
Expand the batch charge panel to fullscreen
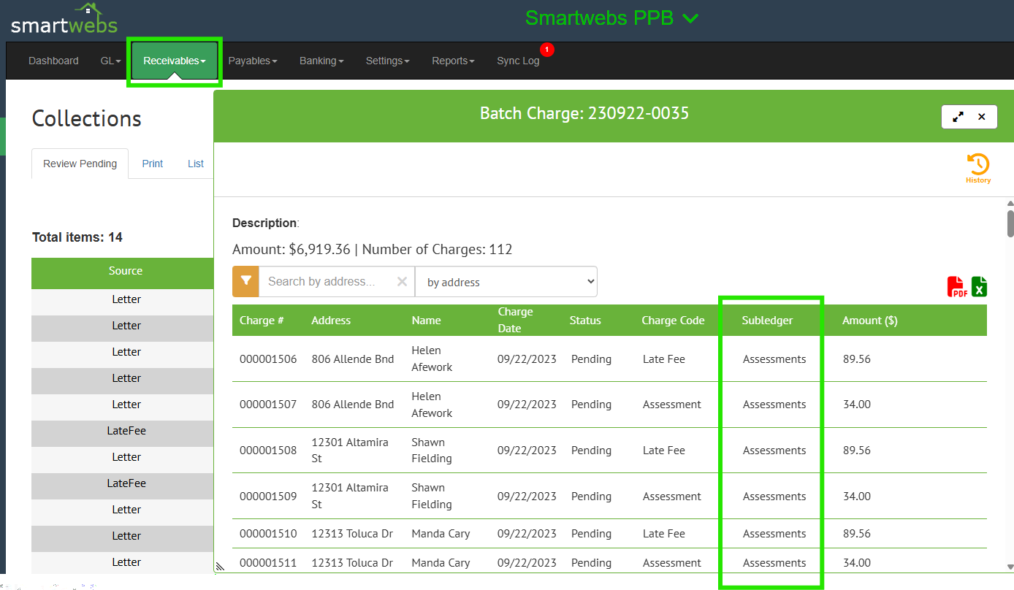point(958,117)
